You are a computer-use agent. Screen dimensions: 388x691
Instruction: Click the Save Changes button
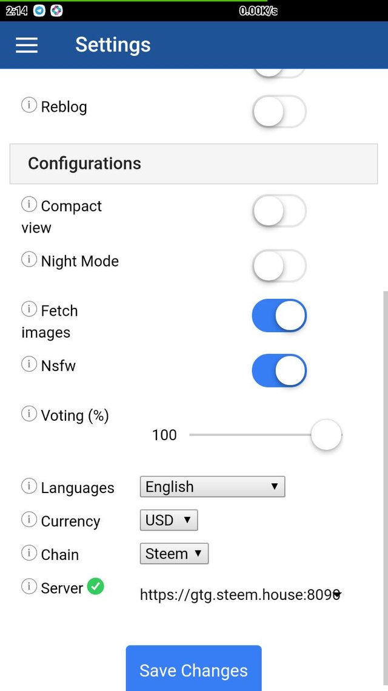click(193, 669)
